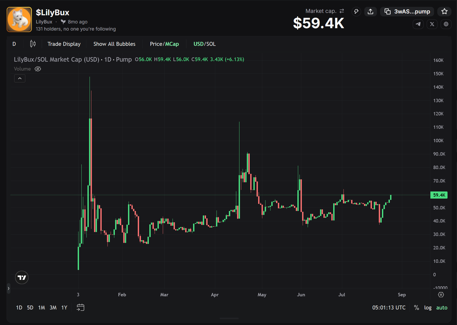457x325 pixels.
Task: Share the token via upload icon
Action: point(370,12)
